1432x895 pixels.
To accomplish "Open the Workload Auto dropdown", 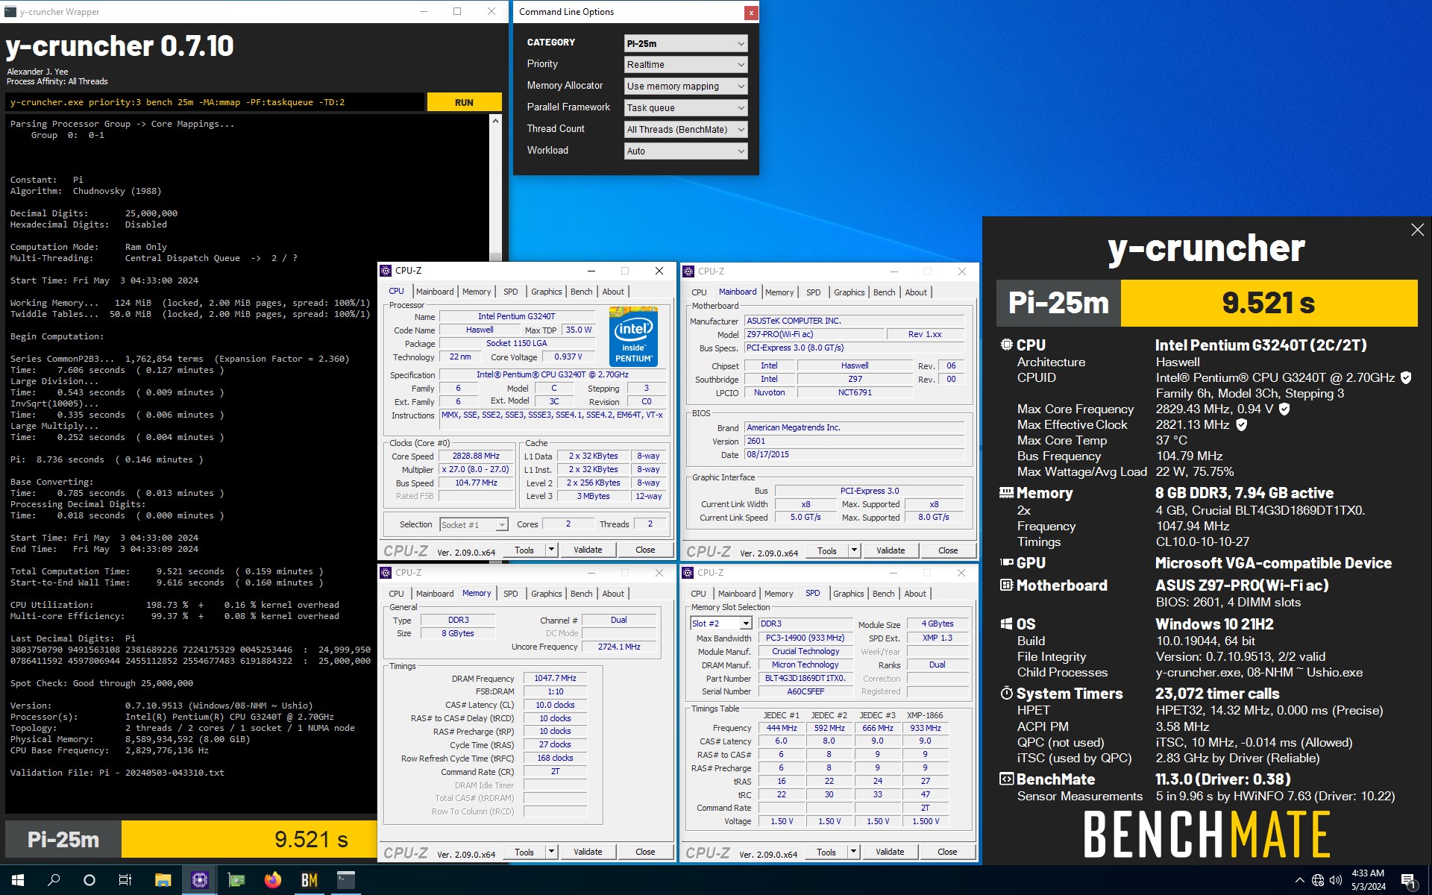I will point(685,151).
